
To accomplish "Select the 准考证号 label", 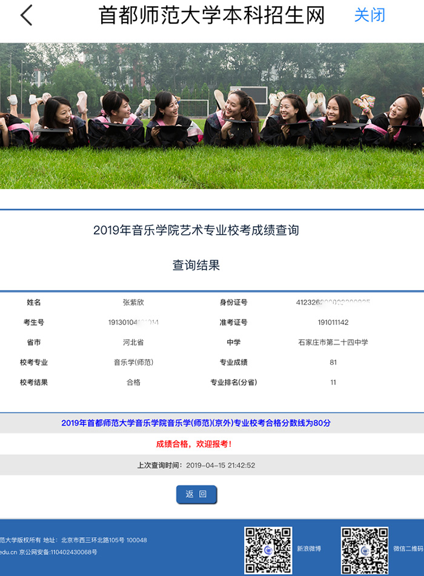I will 233,322.
